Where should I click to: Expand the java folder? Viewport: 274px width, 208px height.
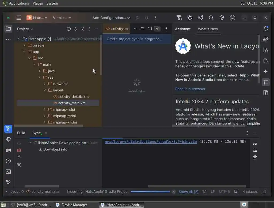[x=40, y=71]
